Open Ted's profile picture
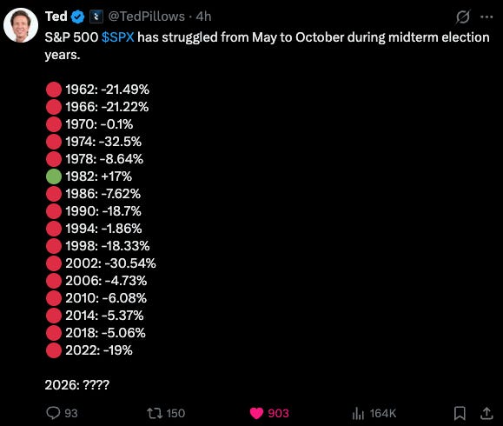Image resolution: width=503 pixels, height=426 pixels. click(21, 25)
